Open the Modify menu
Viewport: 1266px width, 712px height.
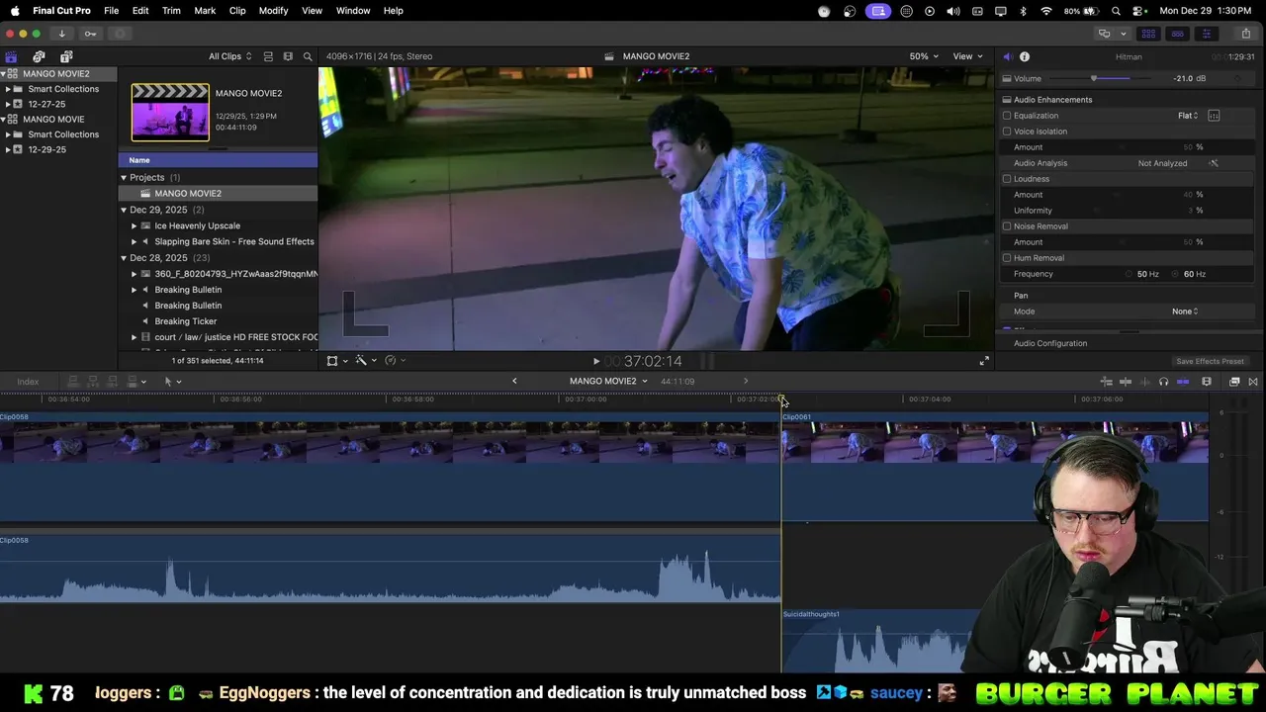click(x=273, y=10)
